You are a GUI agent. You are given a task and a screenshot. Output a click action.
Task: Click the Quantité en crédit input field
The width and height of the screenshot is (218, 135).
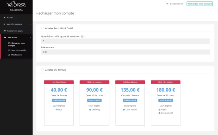pos(125,41)
